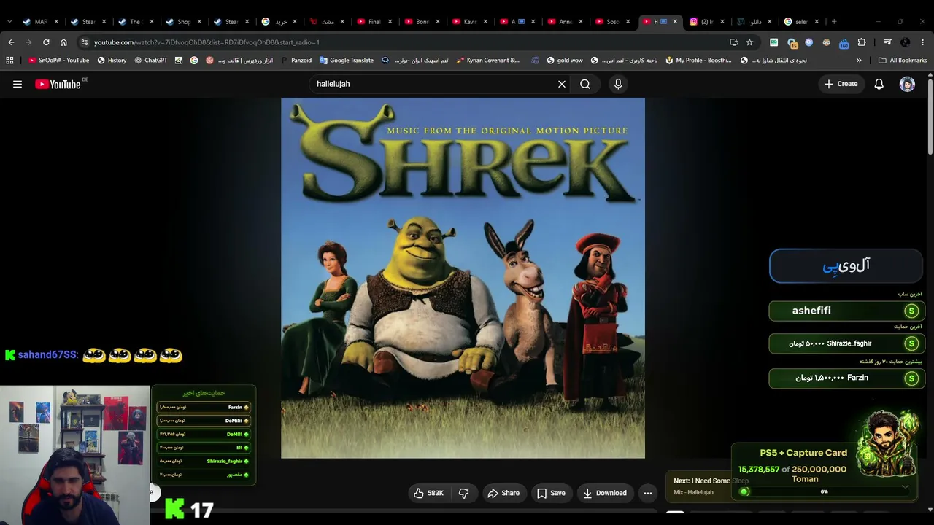Click the Create button
Viewport: 934px width, 525px height.
841,84
